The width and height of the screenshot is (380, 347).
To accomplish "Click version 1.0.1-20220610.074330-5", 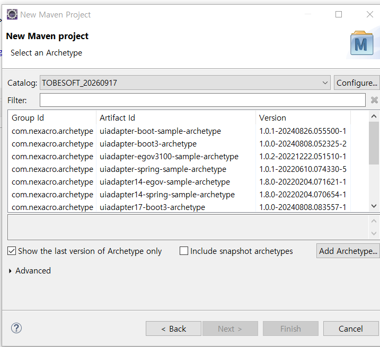I will (x=303, y=169).
